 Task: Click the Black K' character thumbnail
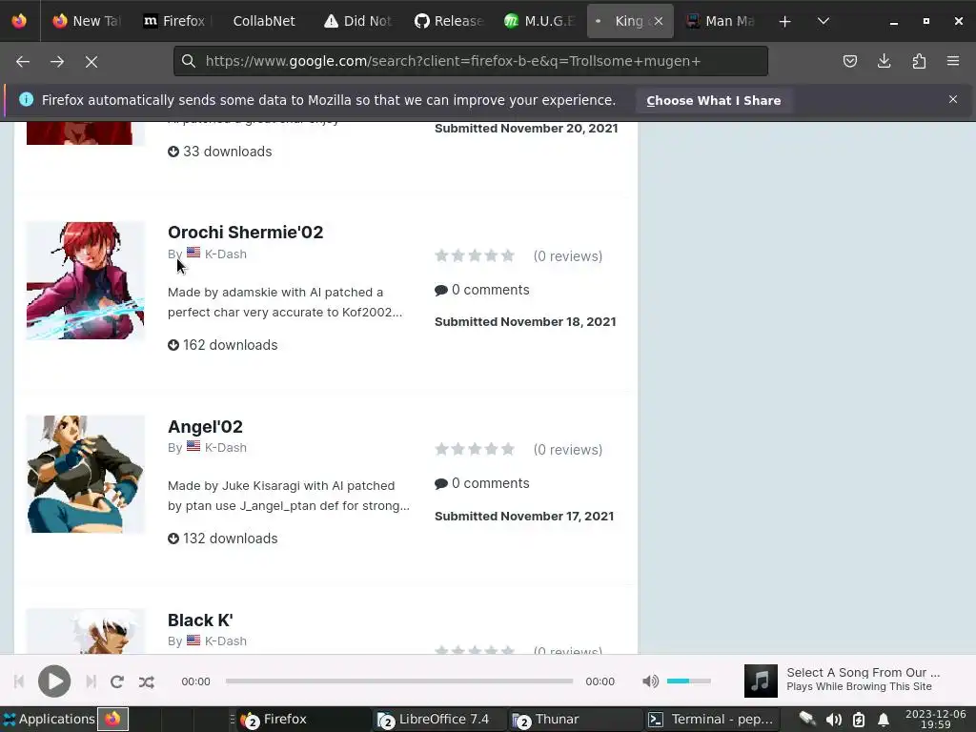pyautogui.click(x=85, y=631)
